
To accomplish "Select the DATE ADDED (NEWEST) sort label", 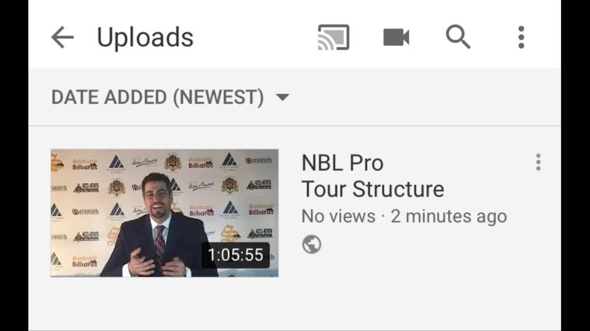I will pyautogui.click(x=158, y=97).
